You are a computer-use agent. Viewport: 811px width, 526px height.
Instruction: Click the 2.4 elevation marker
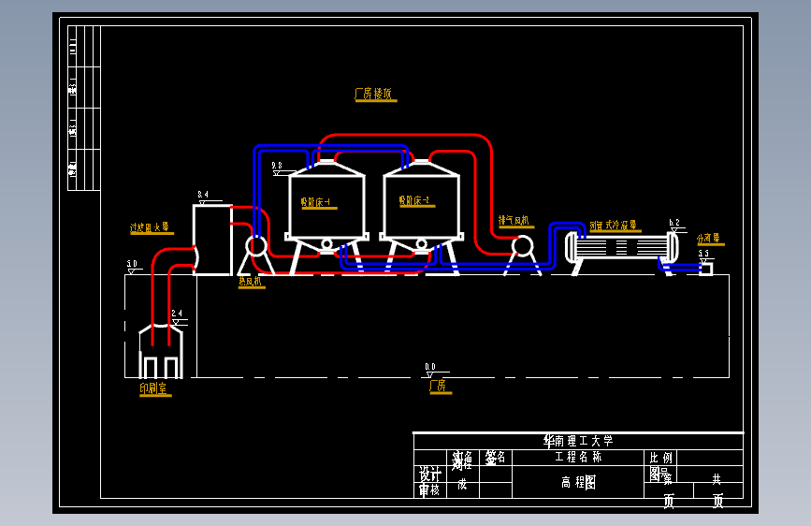[178, 317]
